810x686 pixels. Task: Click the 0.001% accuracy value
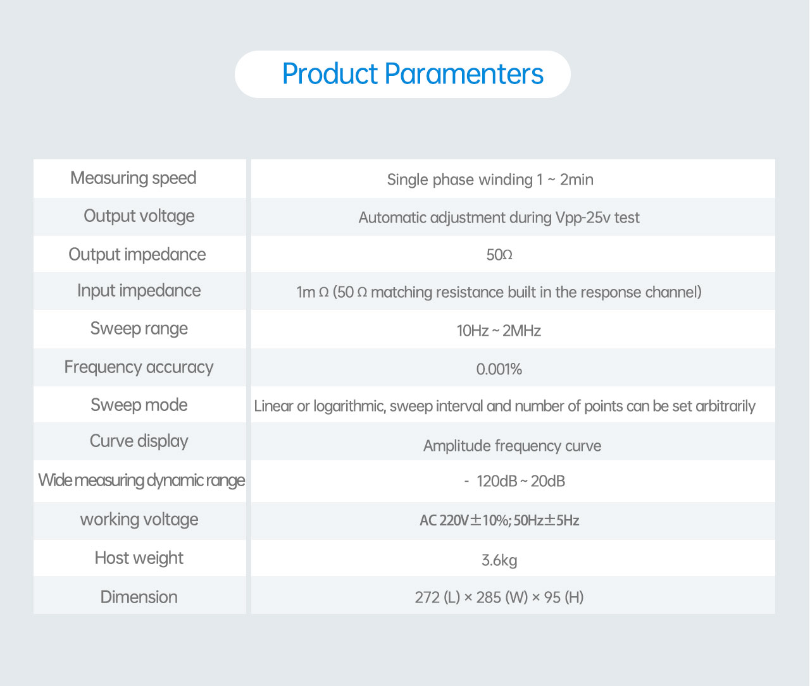click(x=499, y=369)
